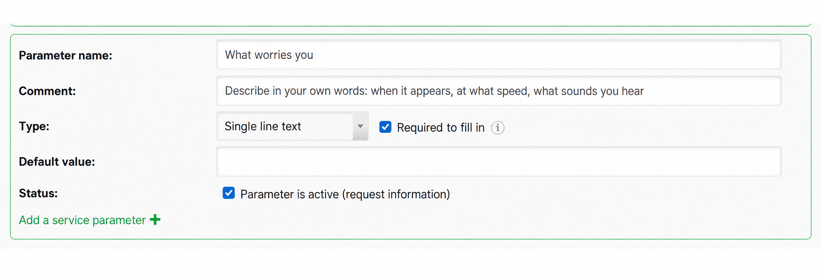This screenshot has height=273, width=821.
Task: Click the 'Comment:' label
Action: coord(47,91)
